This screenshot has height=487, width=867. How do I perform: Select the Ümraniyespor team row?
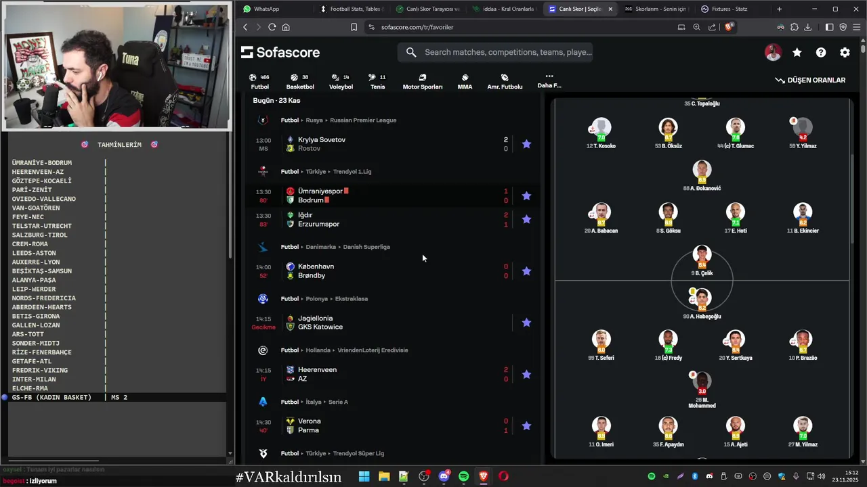point(320,191)
